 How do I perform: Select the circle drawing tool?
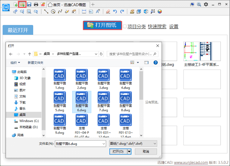[x=53, y=11]
